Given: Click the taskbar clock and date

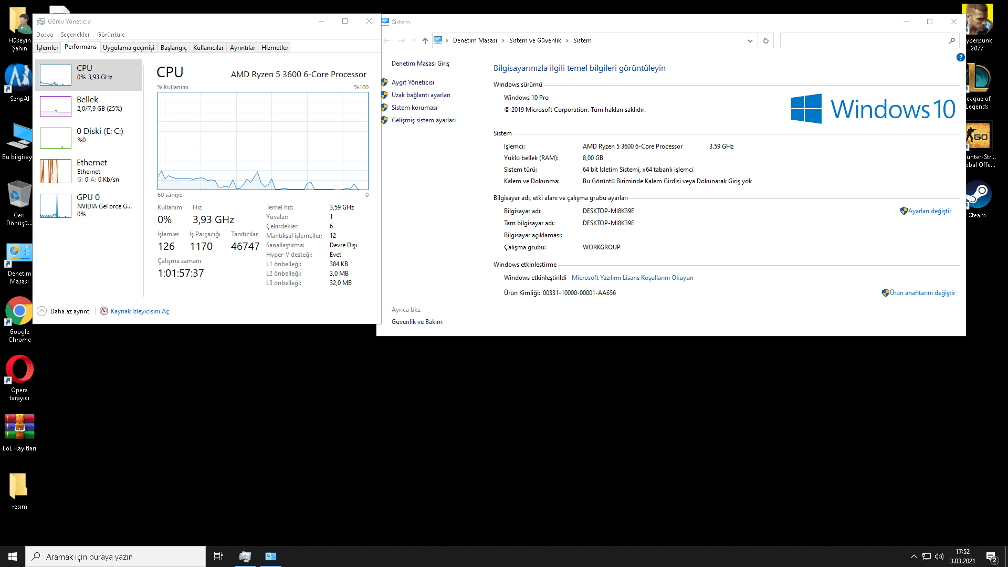Looking at the screenshot, I should tap(962, 556).
